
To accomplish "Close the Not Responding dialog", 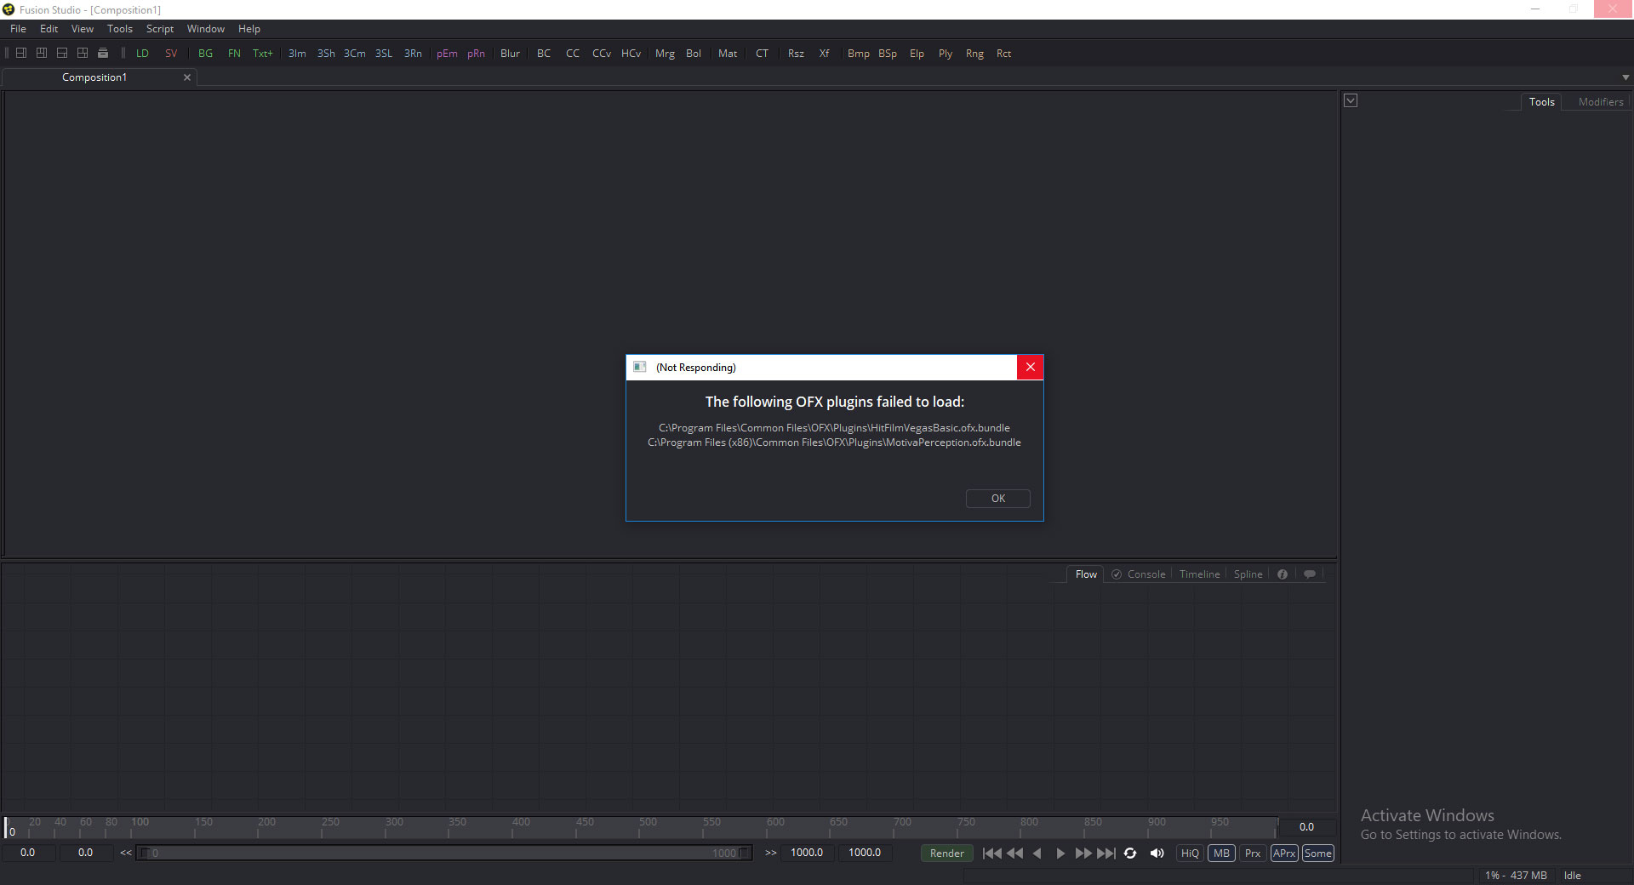I will (x=1030, y=367).
